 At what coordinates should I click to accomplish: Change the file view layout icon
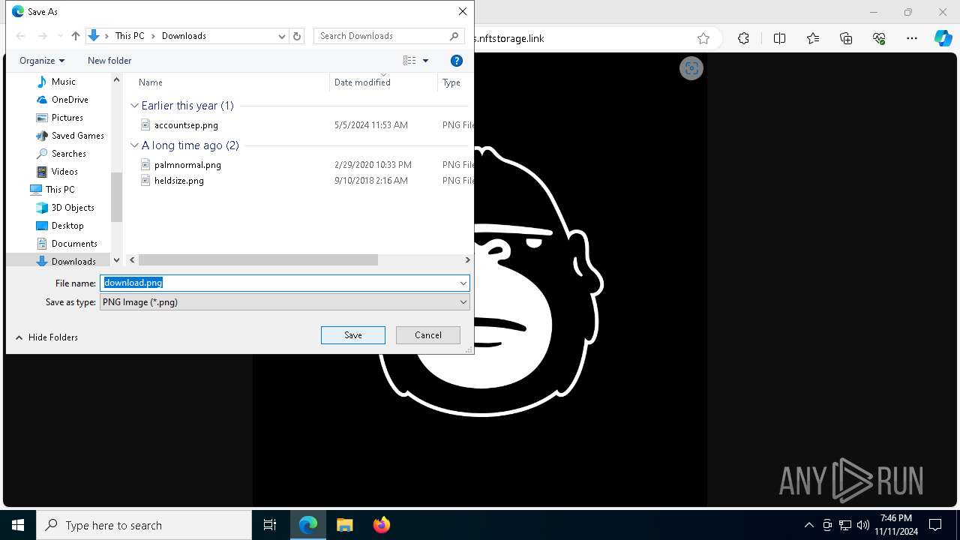(x=409, y=61)
